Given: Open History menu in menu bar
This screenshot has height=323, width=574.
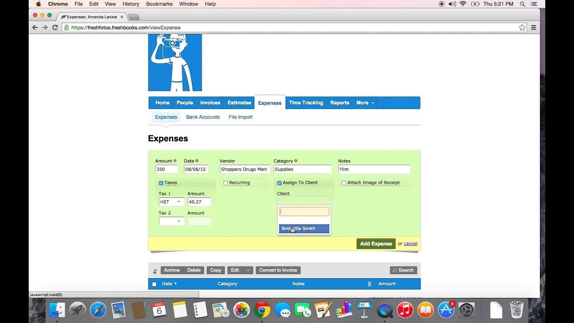Looking at the screenshot, I should (x=131, y=4).
